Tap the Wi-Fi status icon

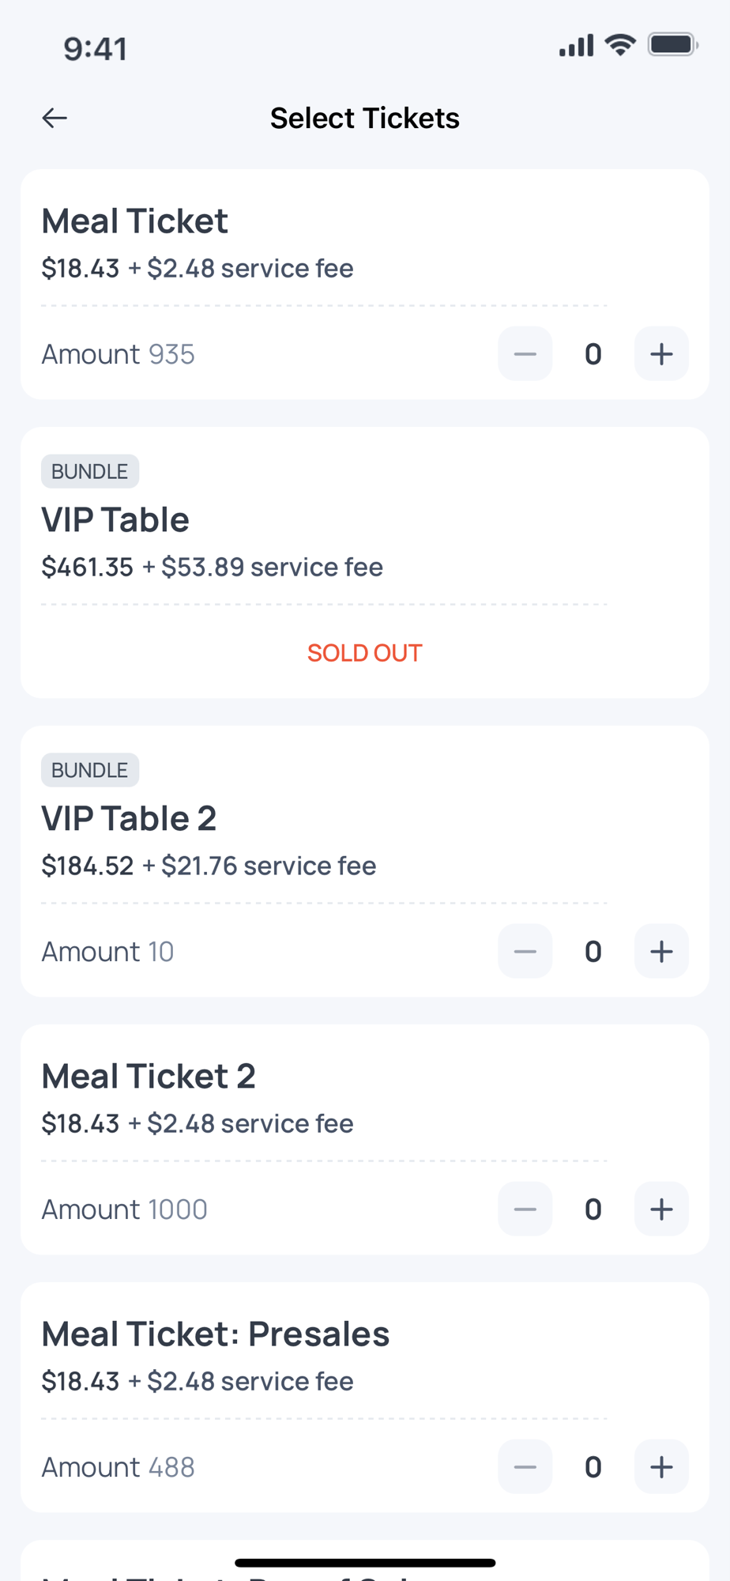[x=620, y=45]
